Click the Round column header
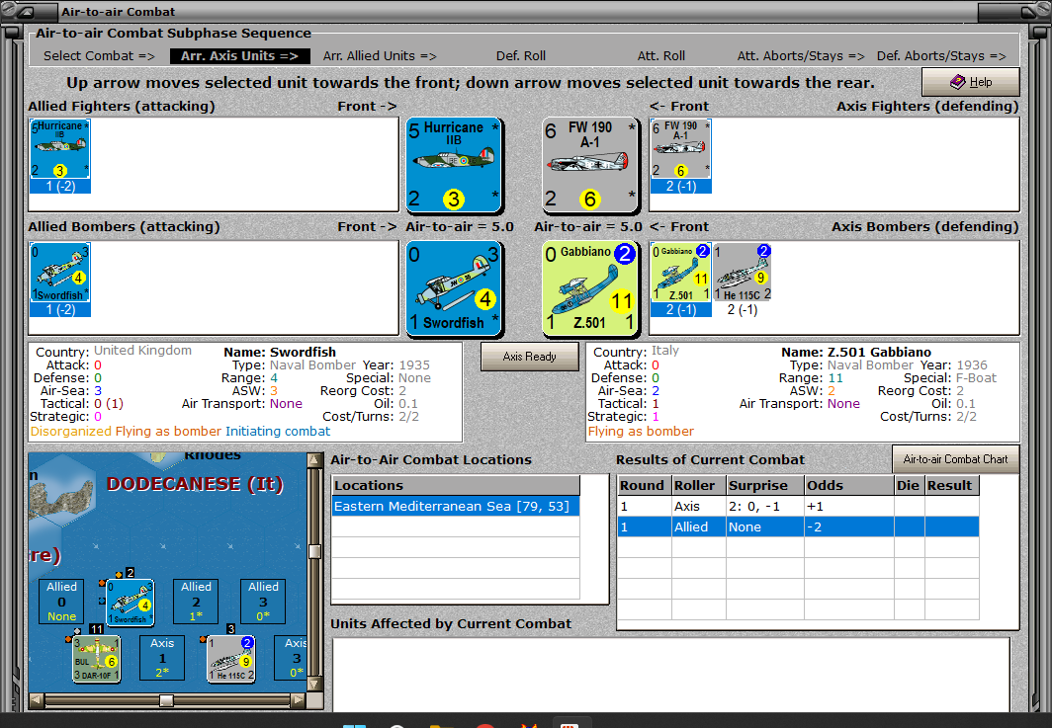 (x=644, y=485)
